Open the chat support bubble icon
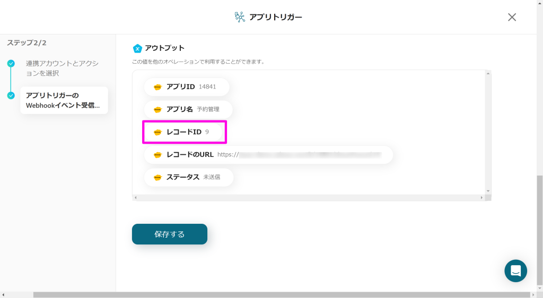 [x=515, y=270]
